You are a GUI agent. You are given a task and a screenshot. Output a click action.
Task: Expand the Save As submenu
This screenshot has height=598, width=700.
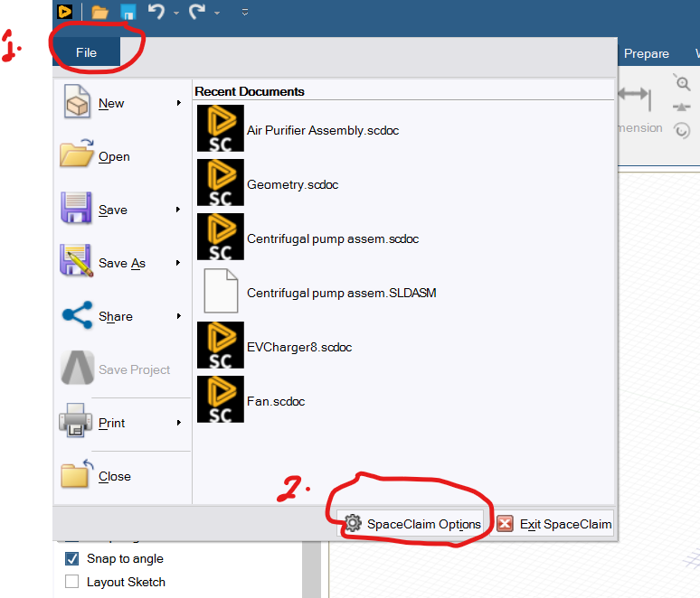point(179,263)
